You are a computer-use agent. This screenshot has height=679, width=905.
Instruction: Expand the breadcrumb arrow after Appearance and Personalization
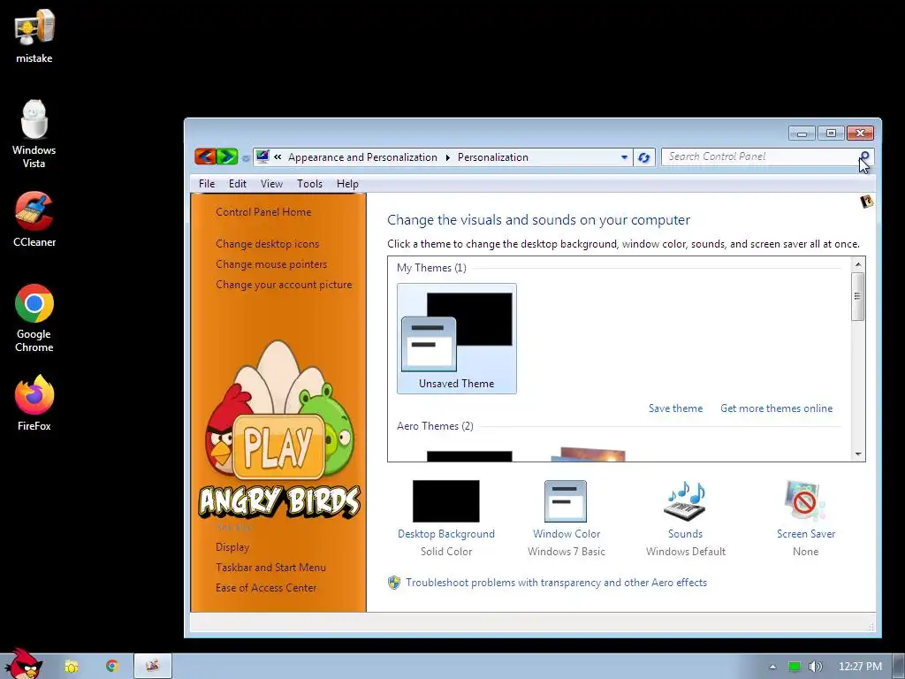[447, 157]
